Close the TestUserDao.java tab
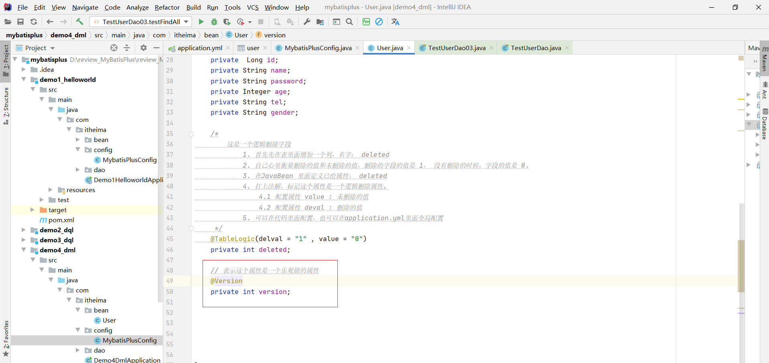Screen dimensions: 769x363 (567, 48)
